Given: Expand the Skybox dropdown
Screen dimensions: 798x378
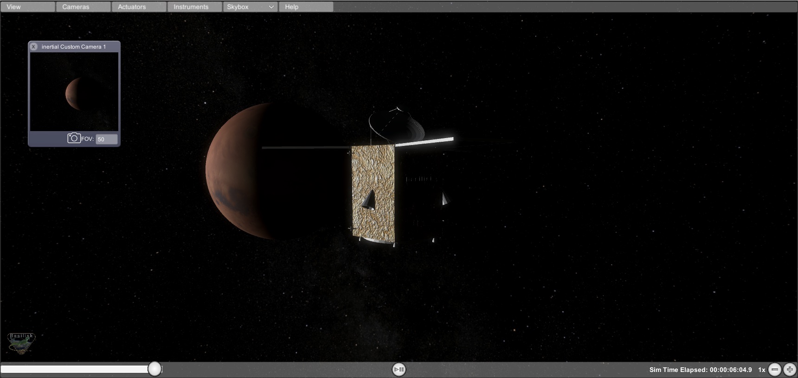Looking at the screenshot, I should pyautogui.click(x=250, y=7).
